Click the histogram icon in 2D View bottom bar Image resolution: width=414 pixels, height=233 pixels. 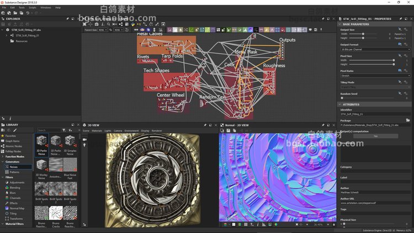pos(263,225)
